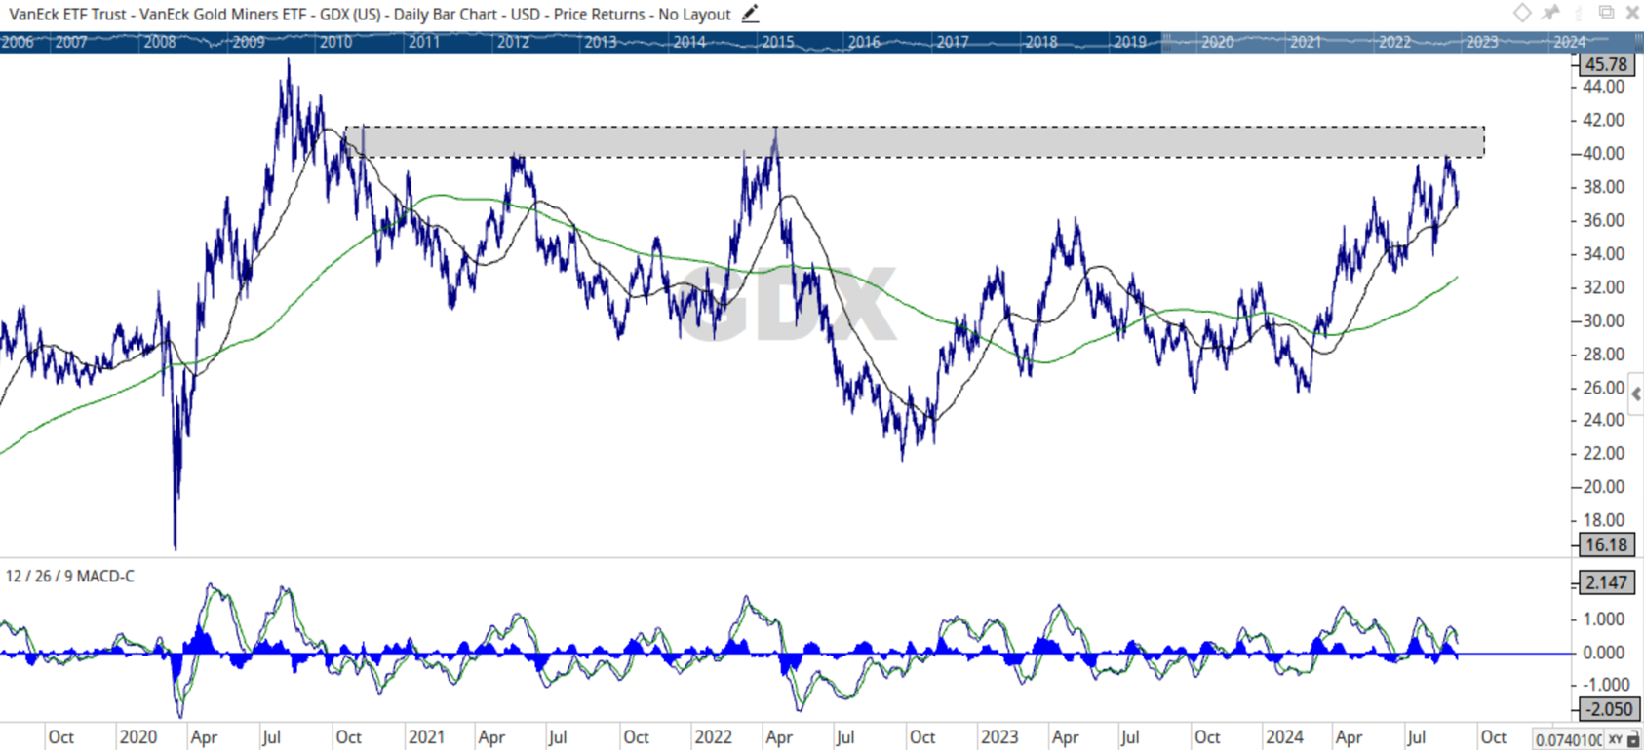The height and width of the screenshot is (750, 1644).
Task: Close the chart with the X icon
Action: point(1632,13)
